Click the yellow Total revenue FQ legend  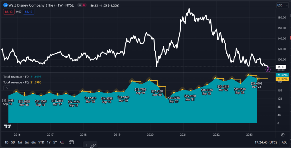click(22, 82)
